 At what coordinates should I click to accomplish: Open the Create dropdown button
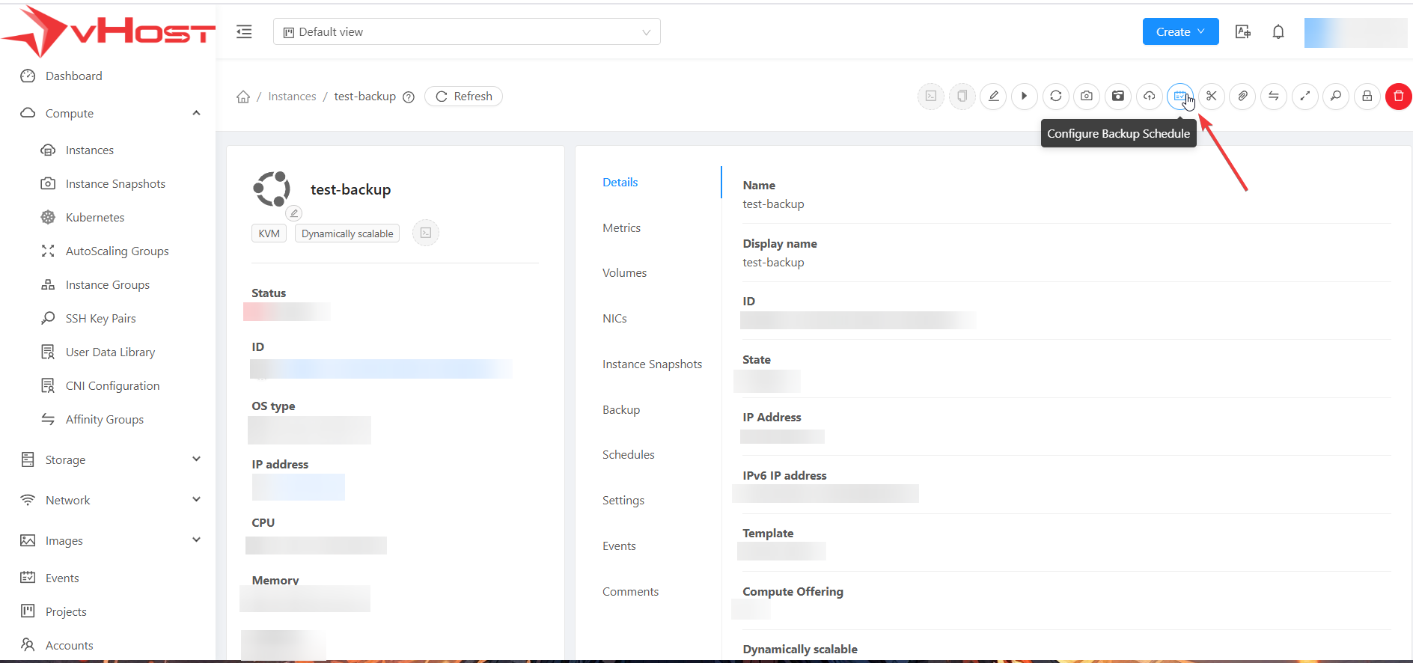1179,32
